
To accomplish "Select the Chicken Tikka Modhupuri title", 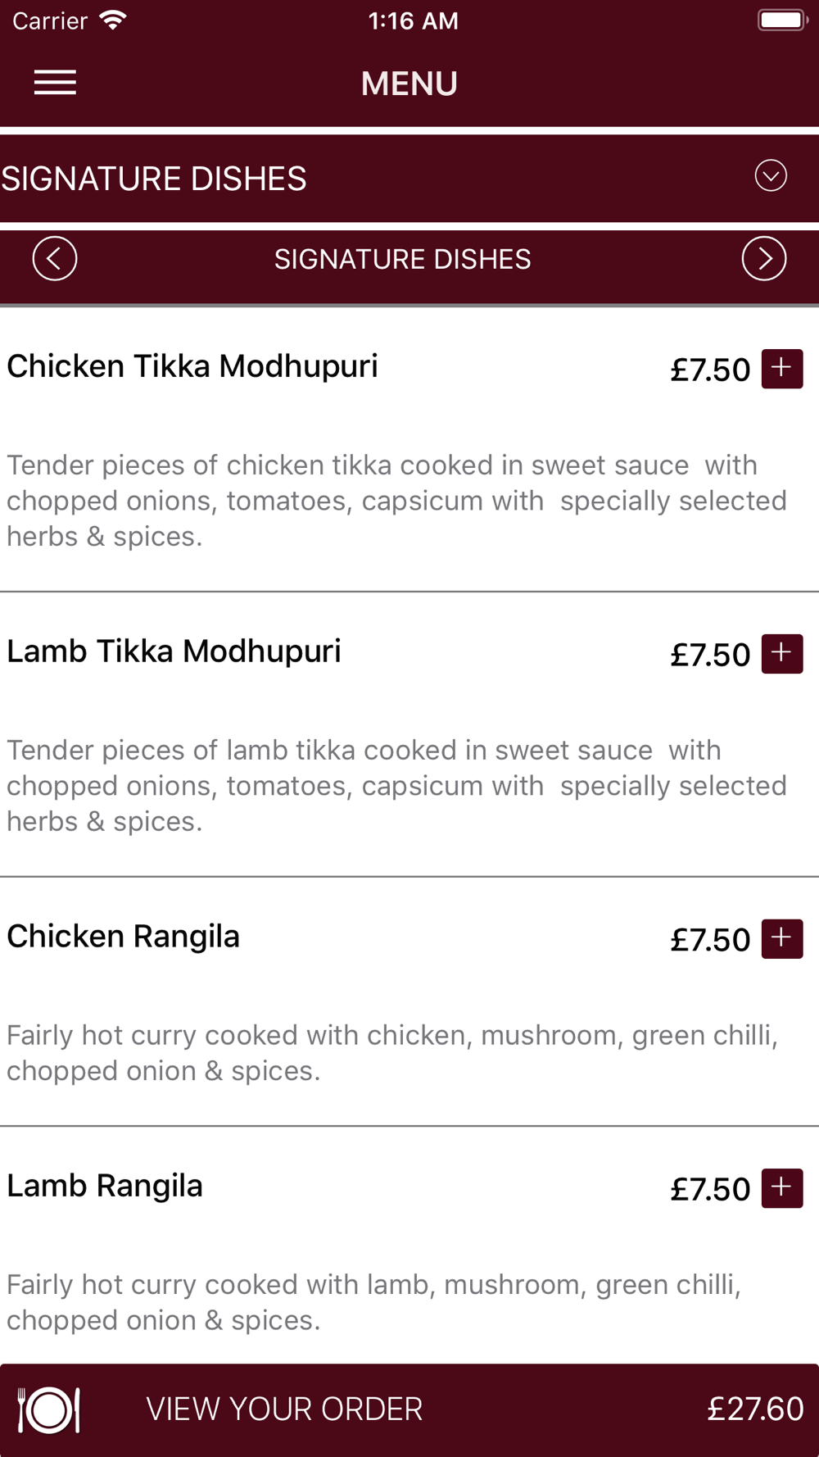I will [192, 366].
